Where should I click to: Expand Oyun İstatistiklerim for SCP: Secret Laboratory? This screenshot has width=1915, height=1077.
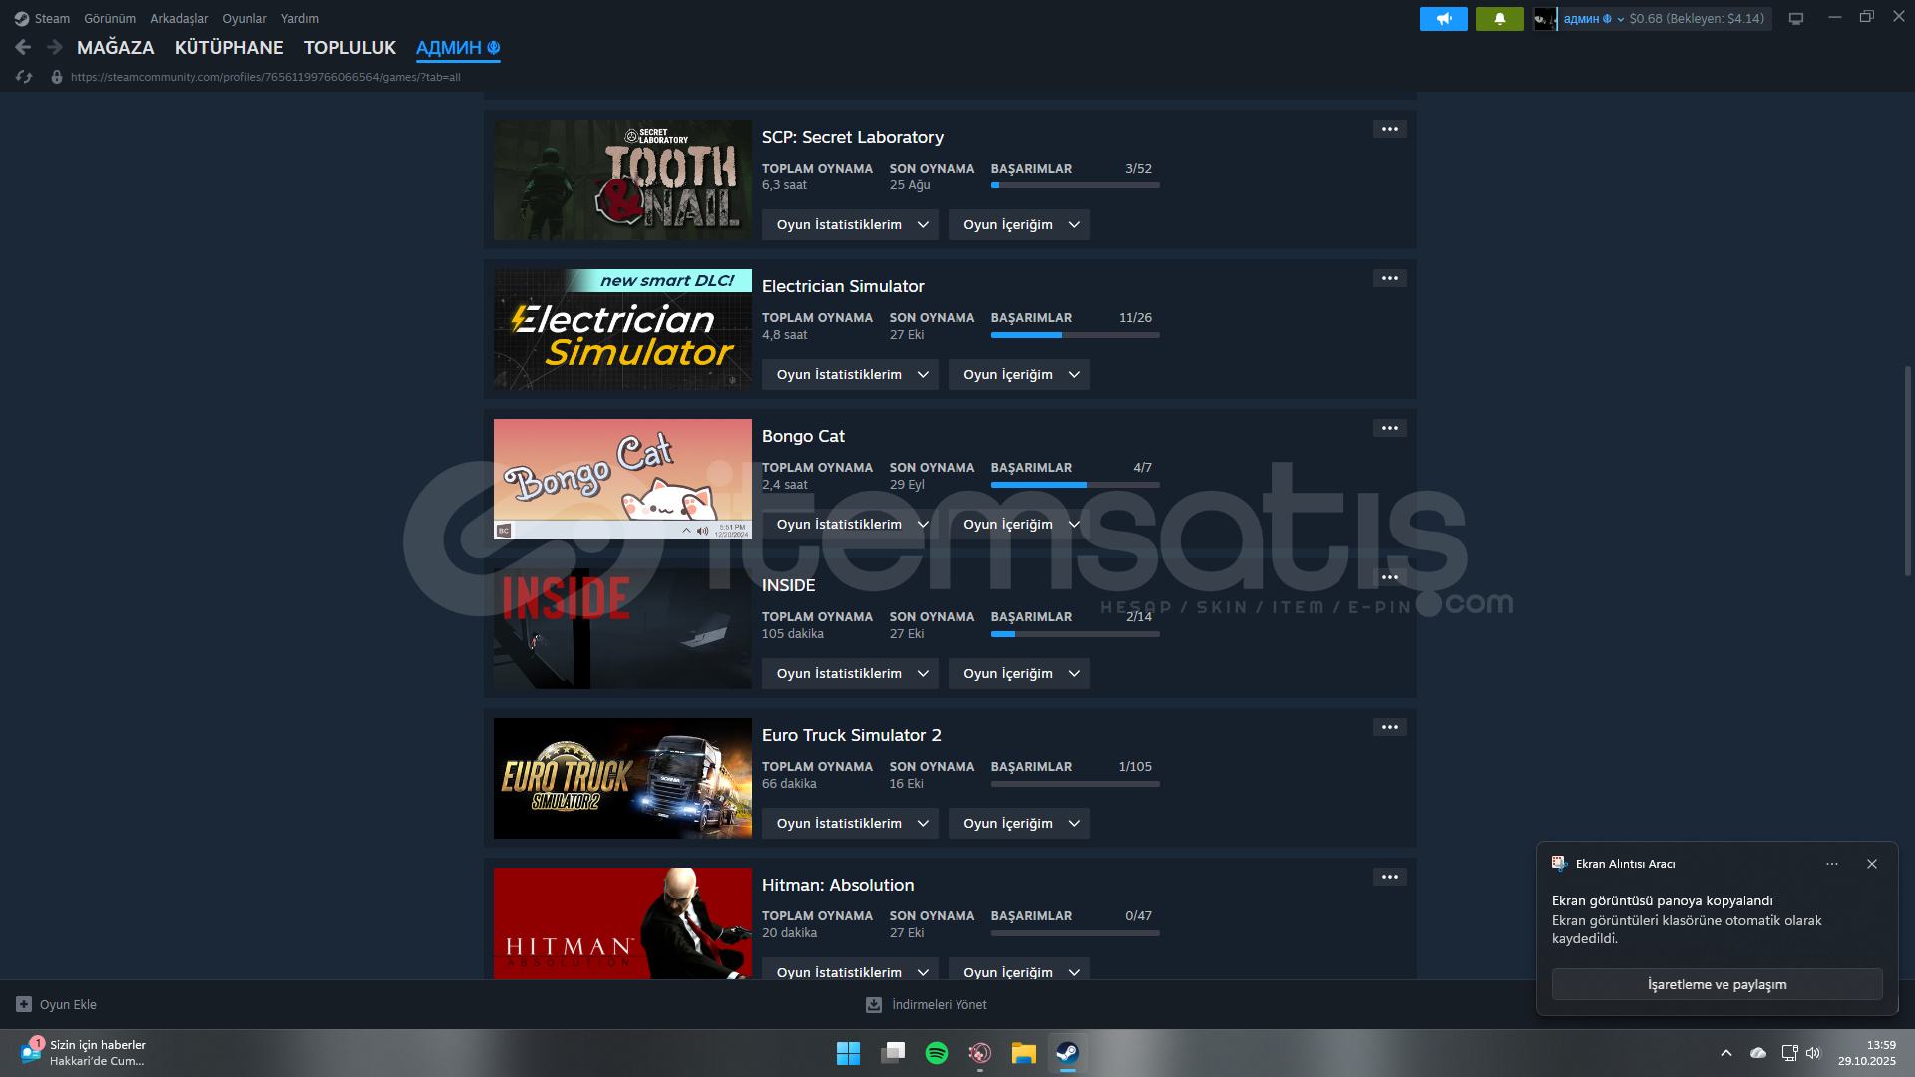tap(850, 225)
